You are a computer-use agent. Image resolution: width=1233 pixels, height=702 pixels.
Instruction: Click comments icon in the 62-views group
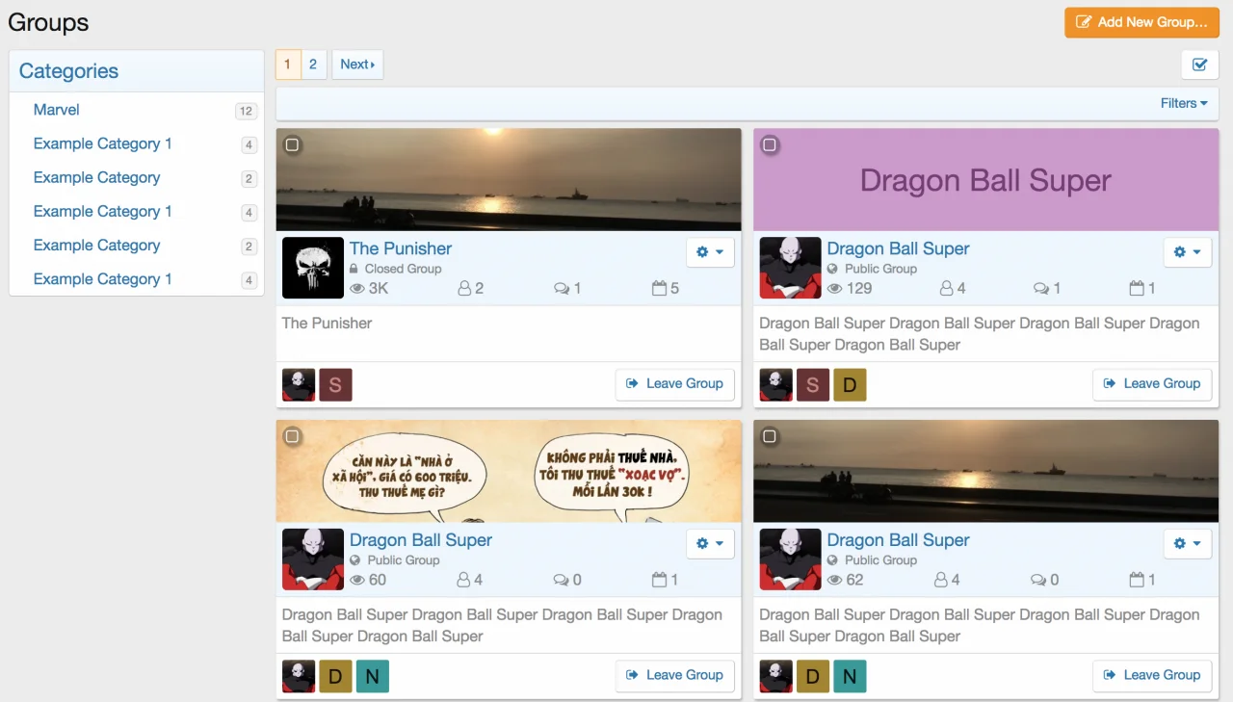coord(1038,580)
